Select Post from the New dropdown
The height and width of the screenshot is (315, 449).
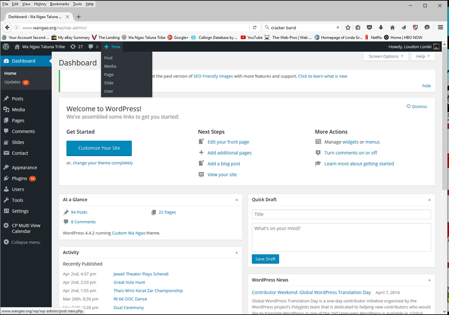(127, 58)
